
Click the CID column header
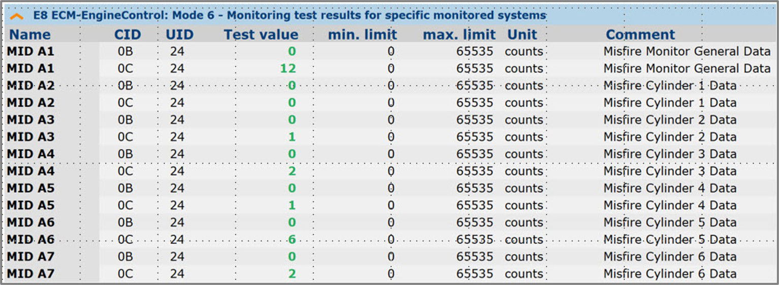click(x=127, y=35)
